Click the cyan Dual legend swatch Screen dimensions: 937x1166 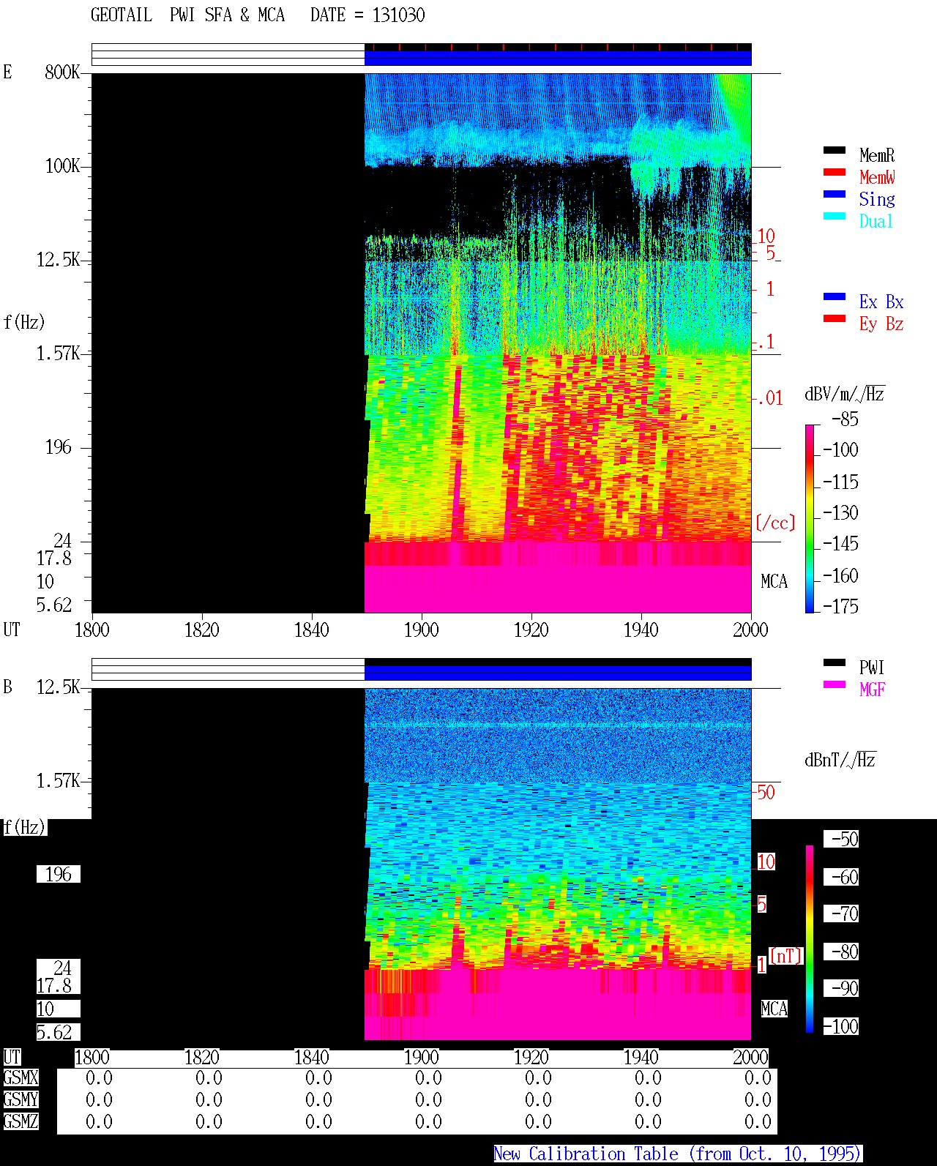pyautogui.click(x=835, y=216)
